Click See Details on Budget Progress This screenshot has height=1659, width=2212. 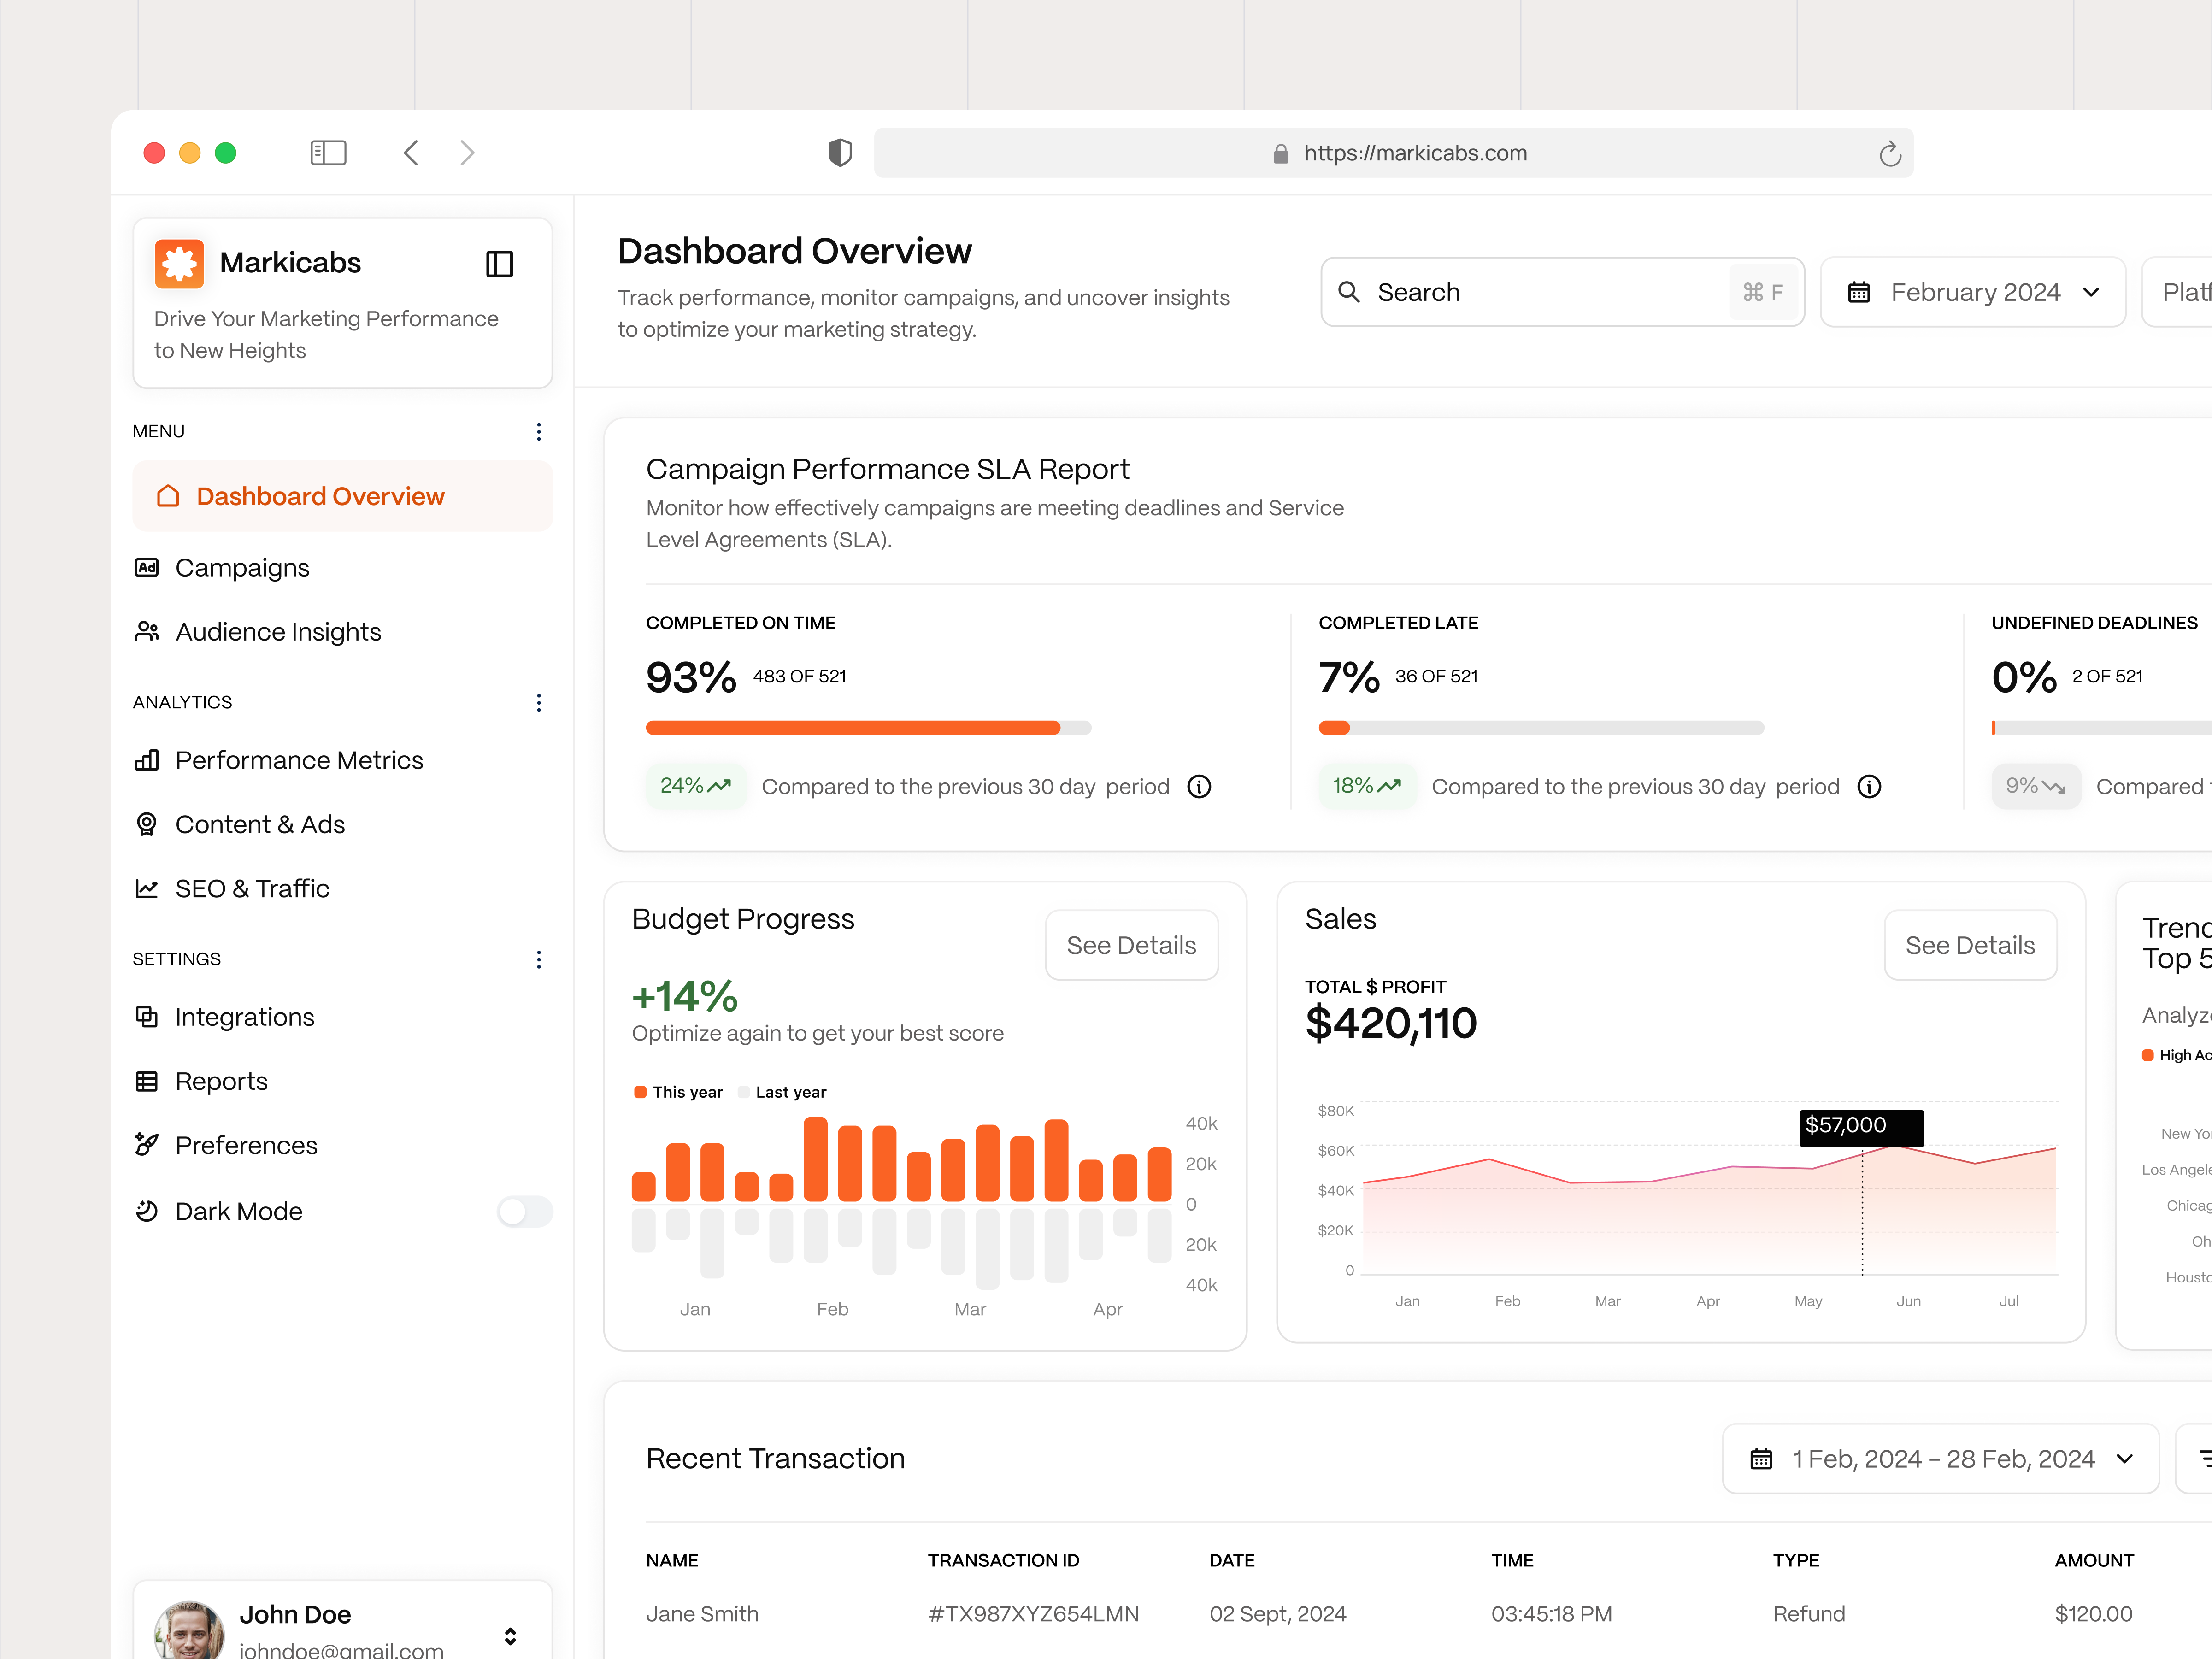click(x=1131, y=945)
